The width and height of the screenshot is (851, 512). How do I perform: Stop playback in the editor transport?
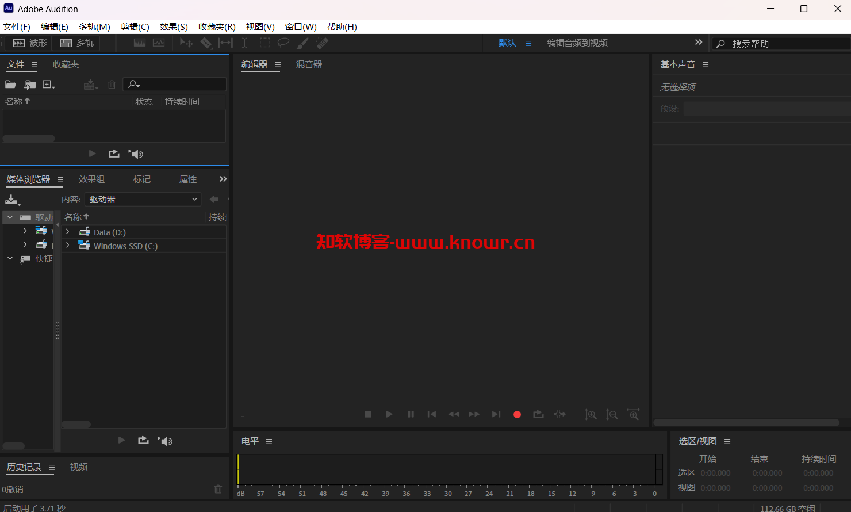click(x=368, y=414)
